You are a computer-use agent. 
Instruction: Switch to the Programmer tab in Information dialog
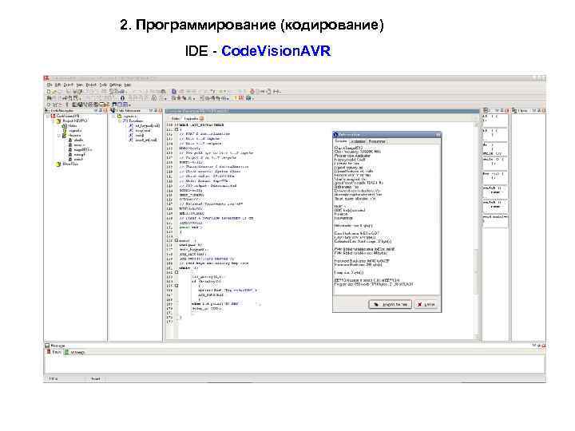click(377, 141)
